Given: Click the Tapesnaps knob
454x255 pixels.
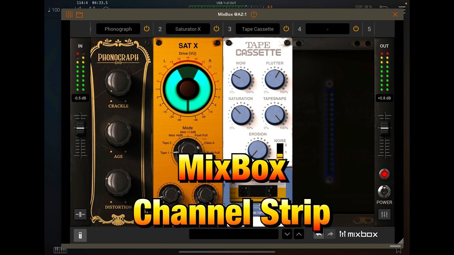Looking at the screenshot, I should pyautogui.click(x=275, y=114).
